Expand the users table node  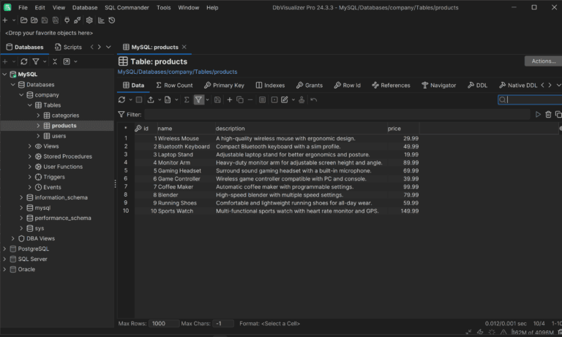click(38, 136)
